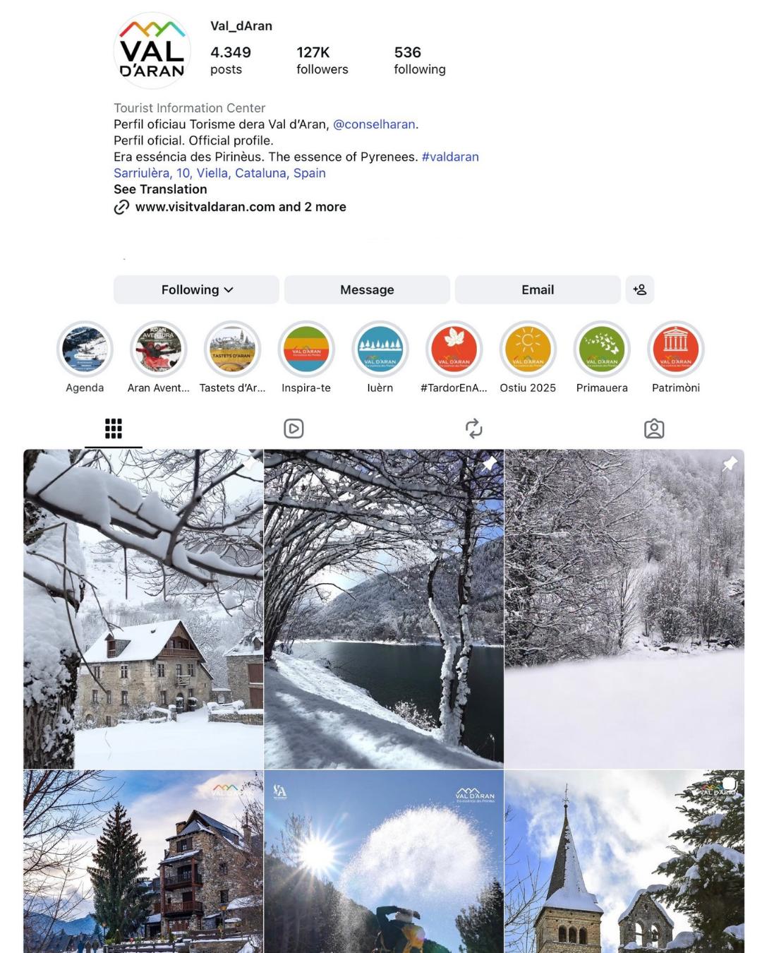Switch to the Reels tab
The width and height of the screenshot is (762, 953).
point(294,428)
